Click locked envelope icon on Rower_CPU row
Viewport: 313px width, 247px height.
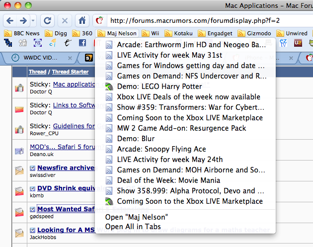(19, 130)
